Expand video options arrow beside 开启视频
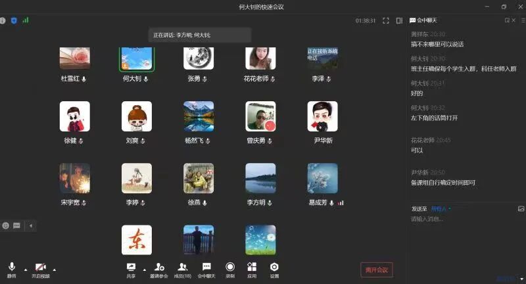526x284 pixels. (55, 270)
